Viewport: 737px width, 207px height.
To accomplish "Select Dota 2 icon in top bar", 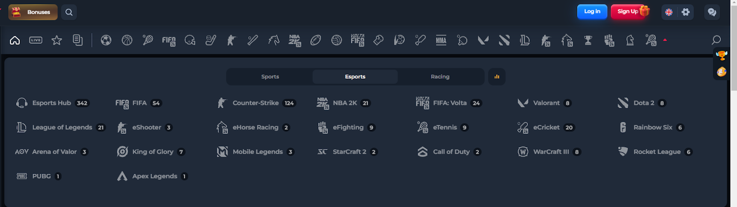I will 504,40.
